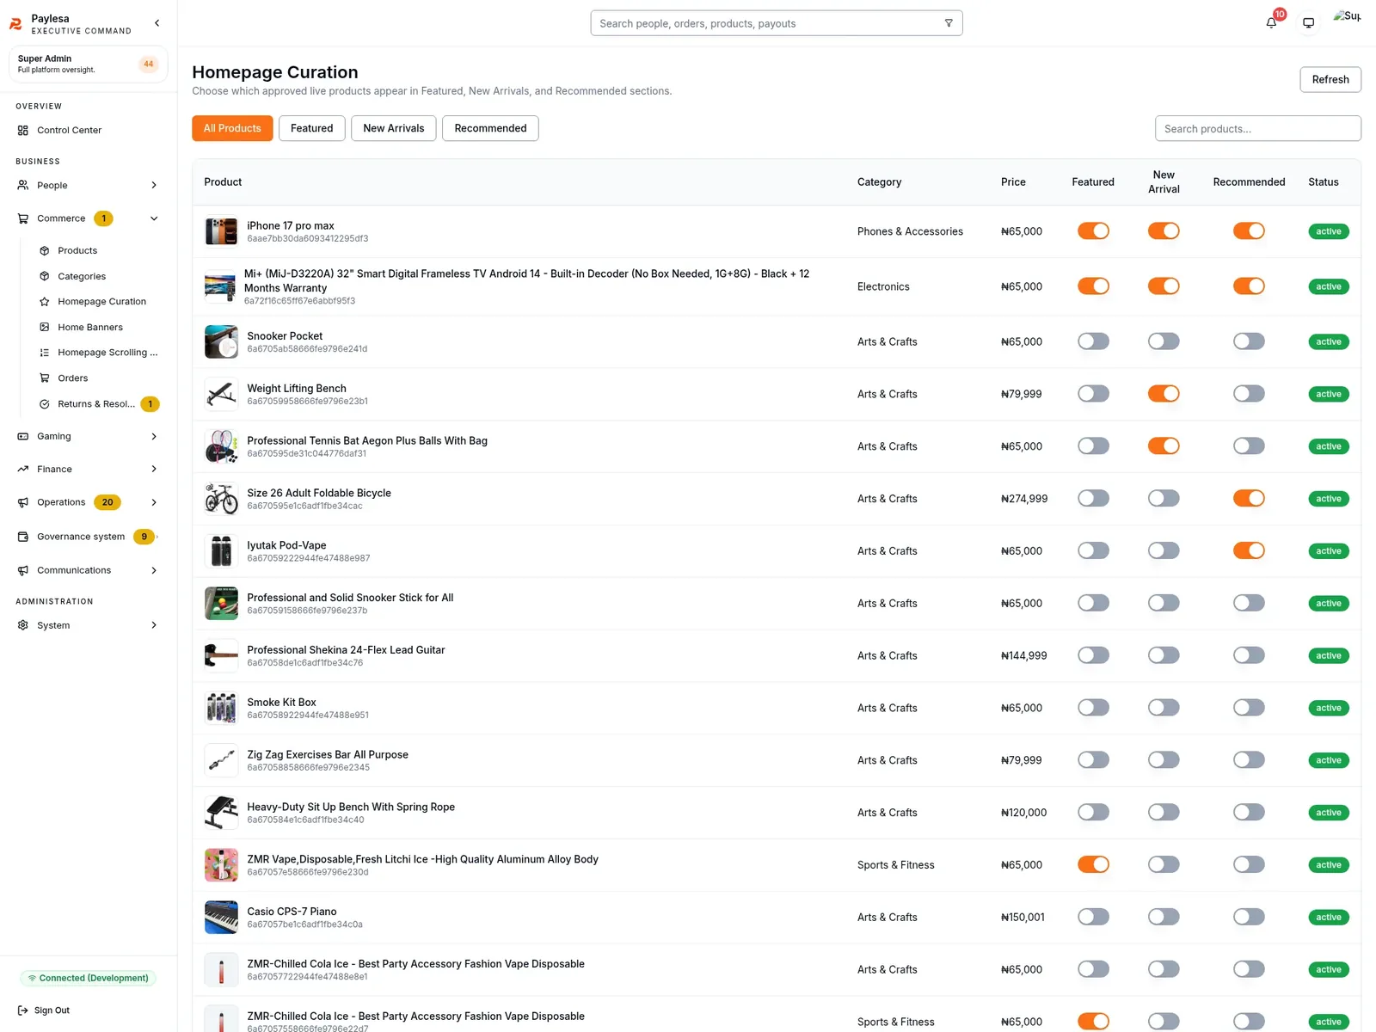
Task: Click the Paylesa logo icon
Action: pos(15,24)
